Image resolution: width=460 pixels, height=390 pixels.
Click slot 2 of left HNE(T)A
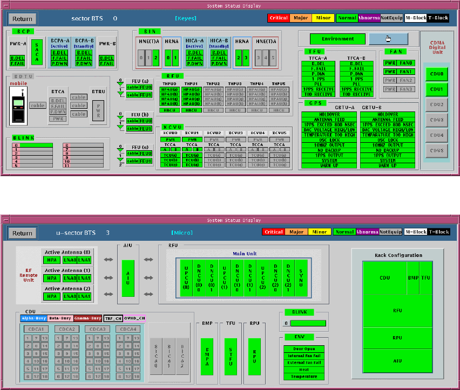coord(156,58)
